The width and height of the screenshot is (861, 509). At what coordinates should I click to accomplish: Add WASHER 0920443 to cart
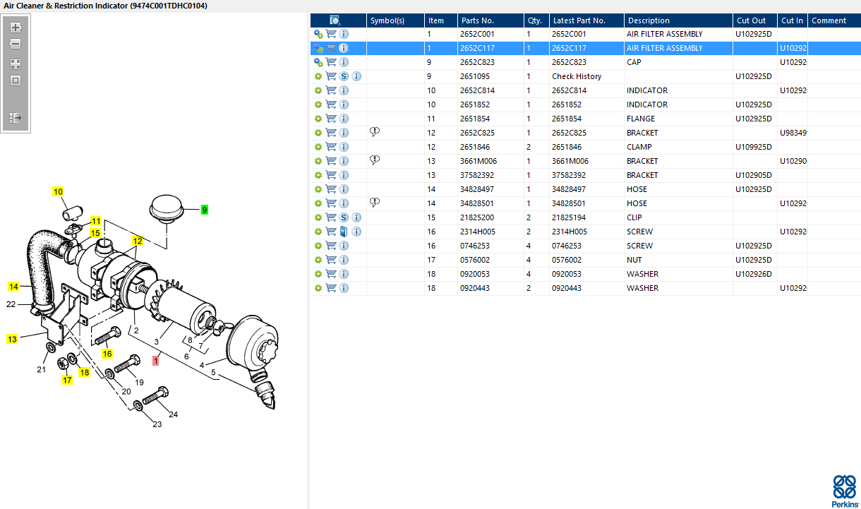tap(331, 288)
